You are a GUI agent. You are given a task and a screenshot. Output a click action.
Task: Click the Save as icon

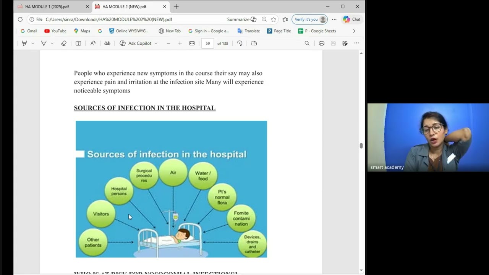click(x=345, y=43)
